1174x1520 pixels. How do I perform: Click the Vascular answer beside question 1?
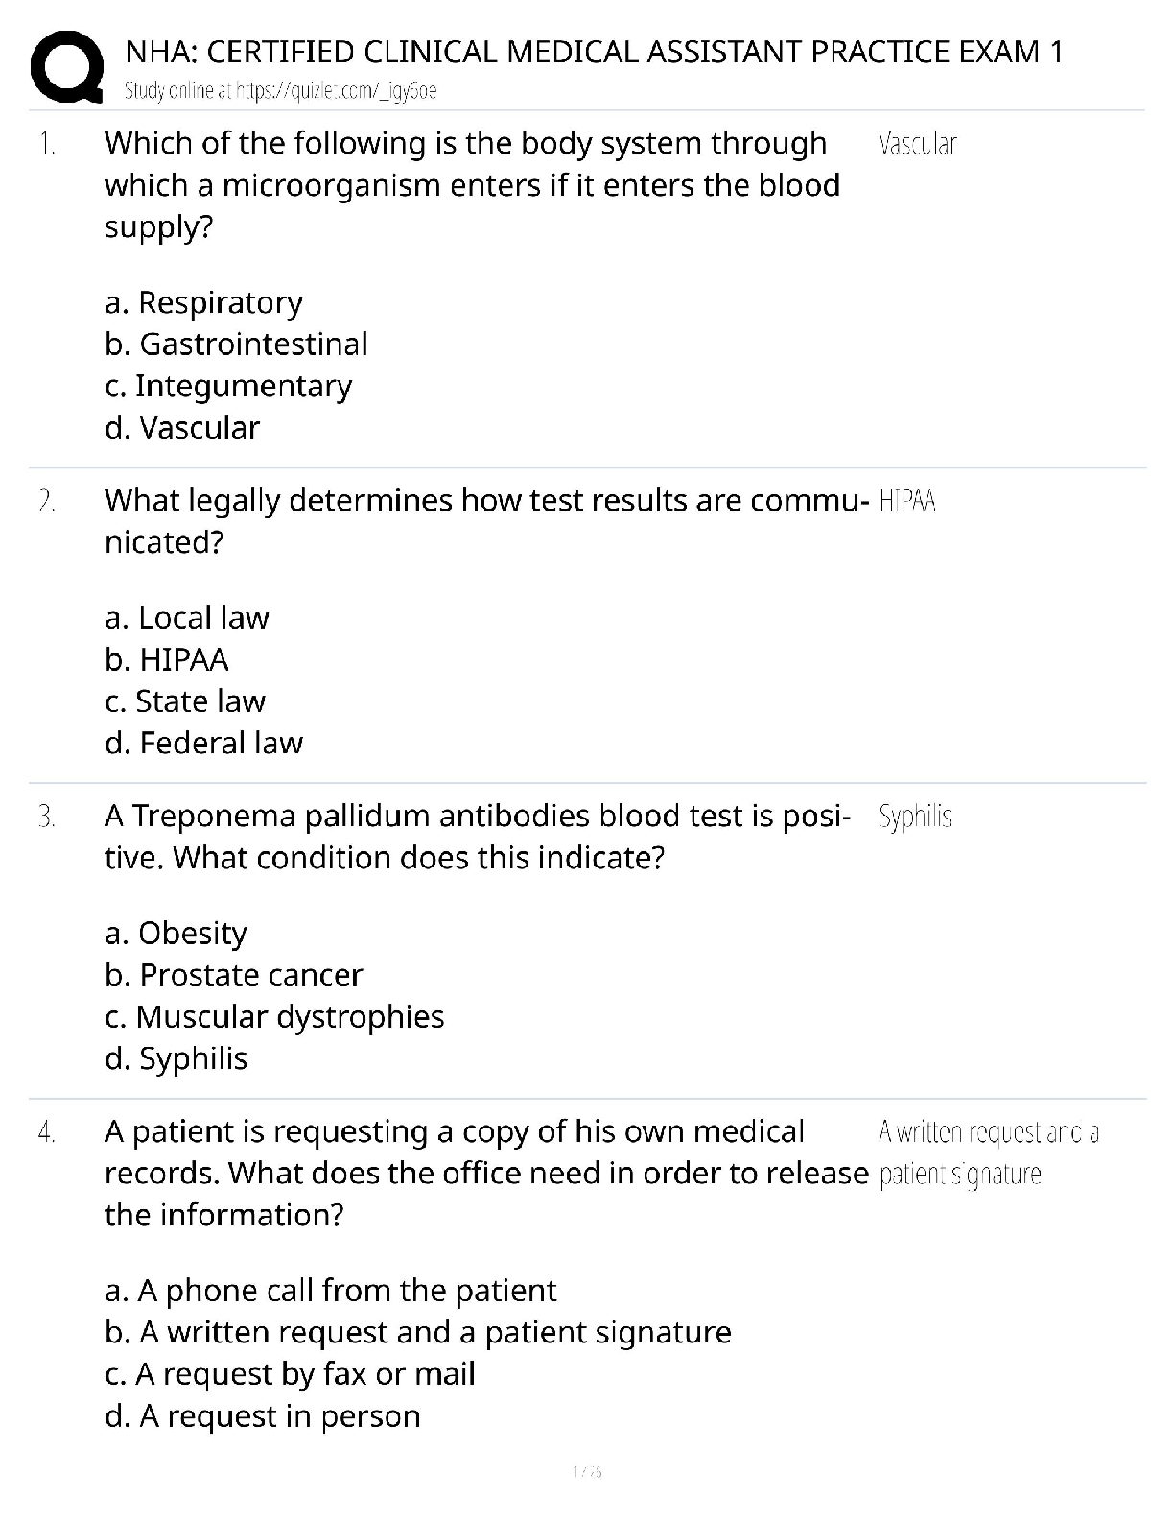918,144
